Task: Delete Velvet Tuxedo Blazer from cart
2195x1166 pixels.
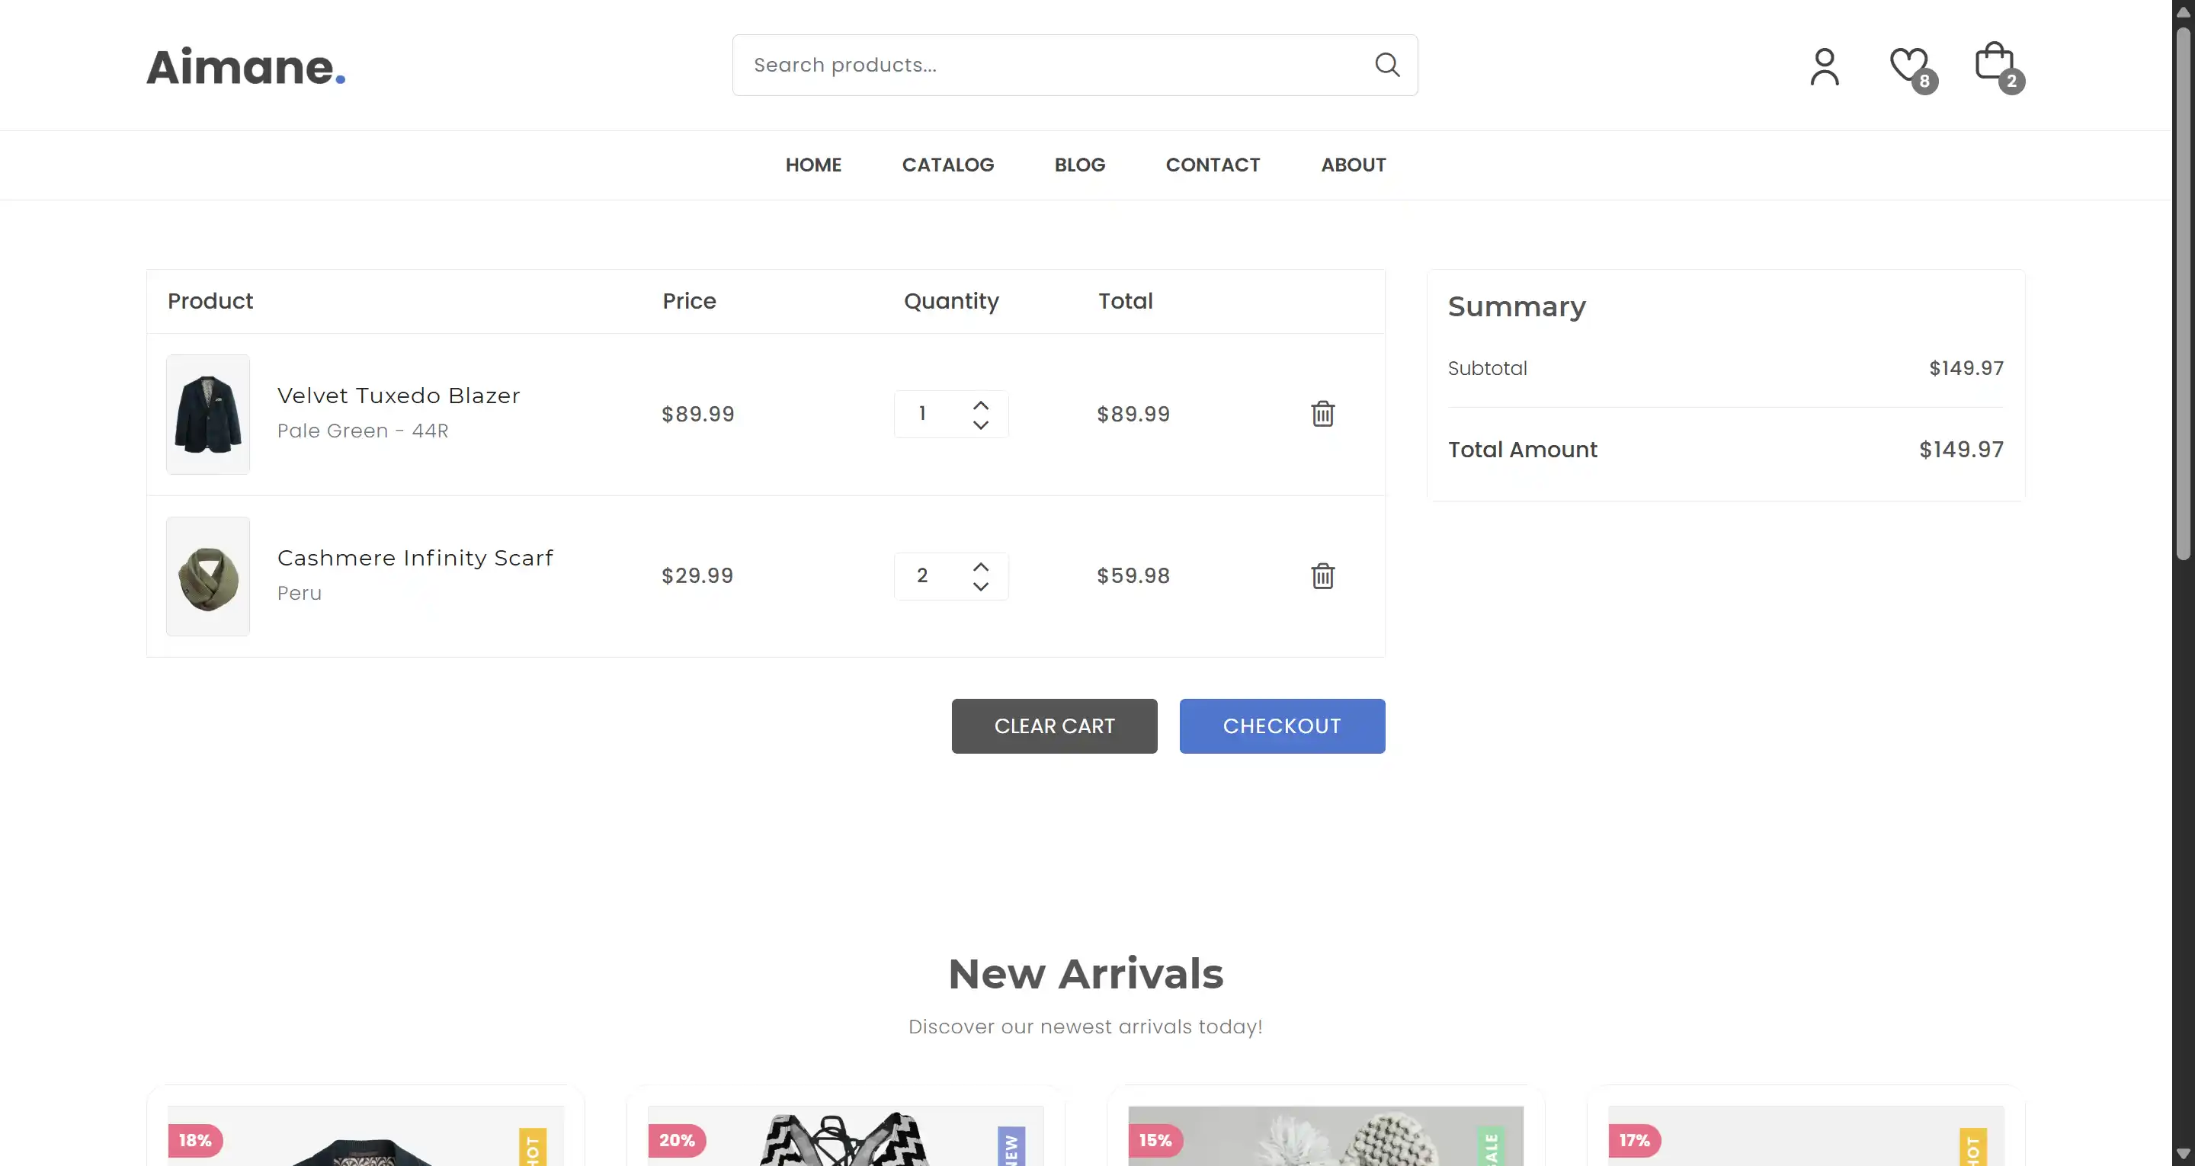Action: click(x=1322, y=415)
